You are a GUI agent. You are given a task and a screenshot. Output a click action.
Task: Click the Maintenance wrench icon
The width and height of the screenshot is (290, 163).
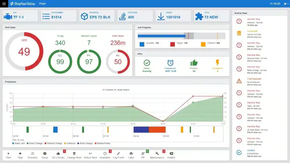click(157, 154)
